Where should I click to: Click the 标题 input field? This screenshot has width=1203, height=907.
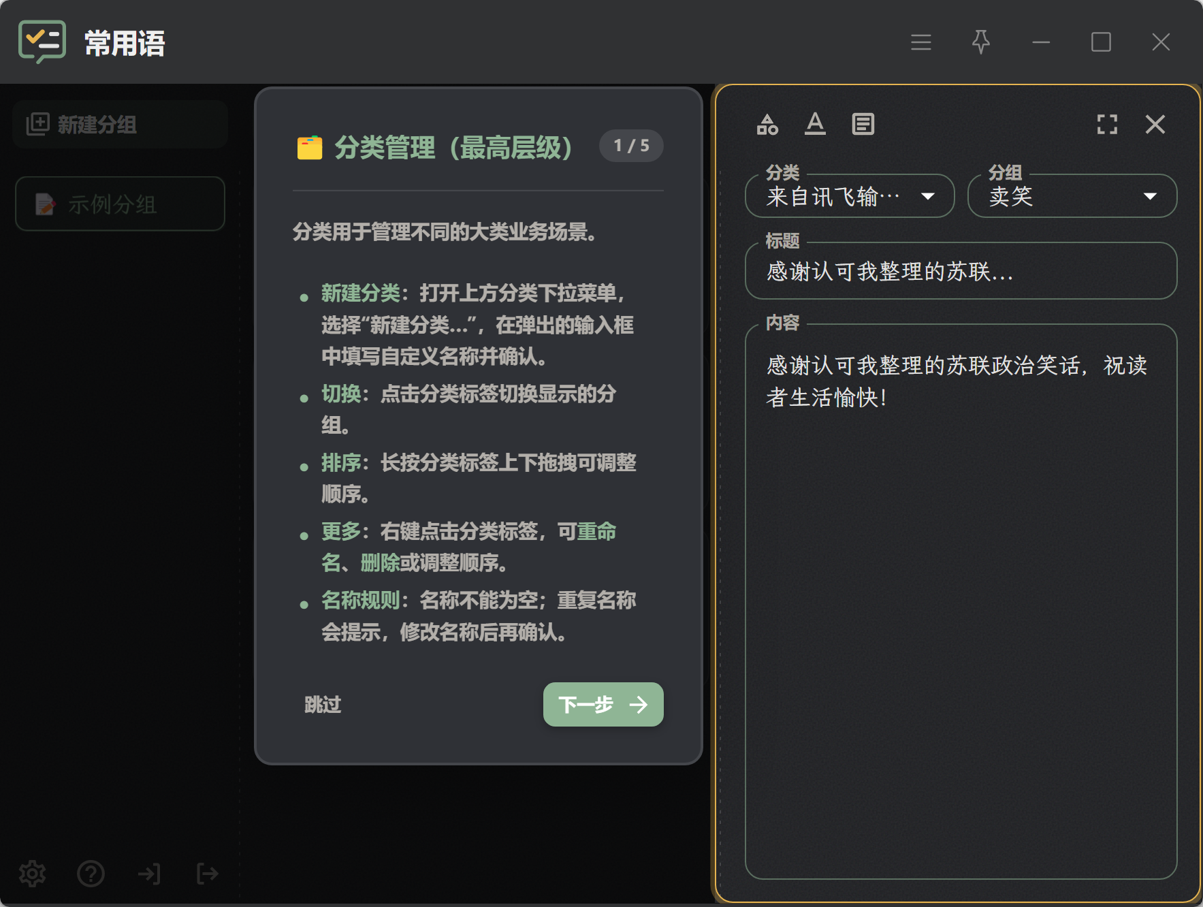[x=961, y=271]
